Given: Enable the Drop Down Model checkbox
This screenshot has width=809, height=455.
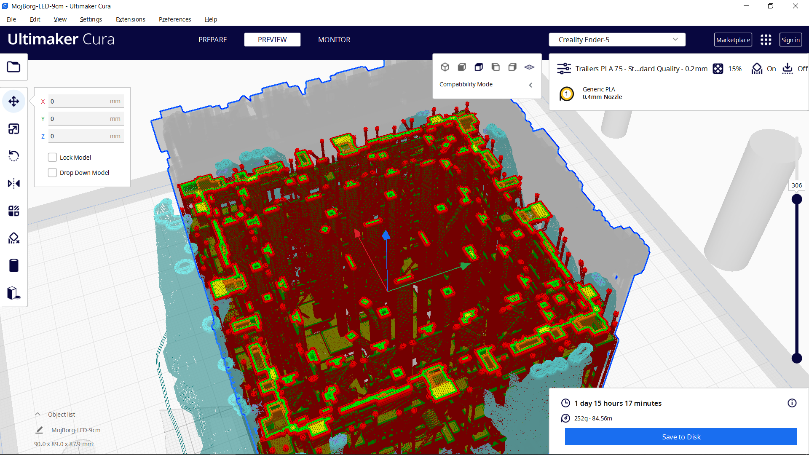Looking at the screenshot, I should [x=52, y=173].
